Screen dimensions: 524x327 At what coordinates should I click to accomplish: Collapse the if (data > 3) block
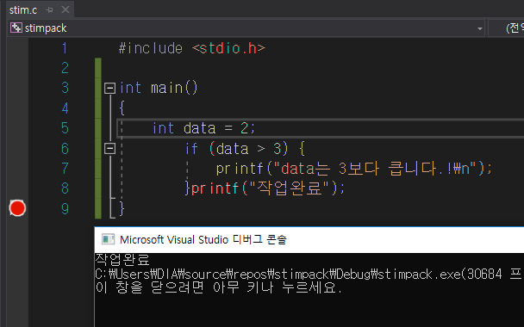click(x=109, y=149)
